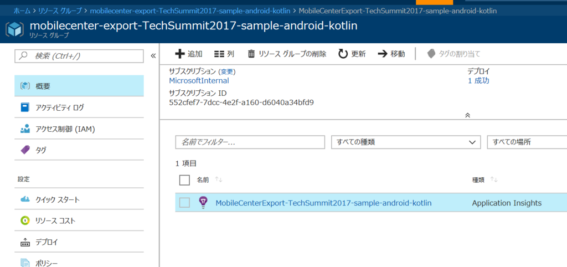
Task: Click the purple Tags (タグ) icon
Action: tap(25, 150)
